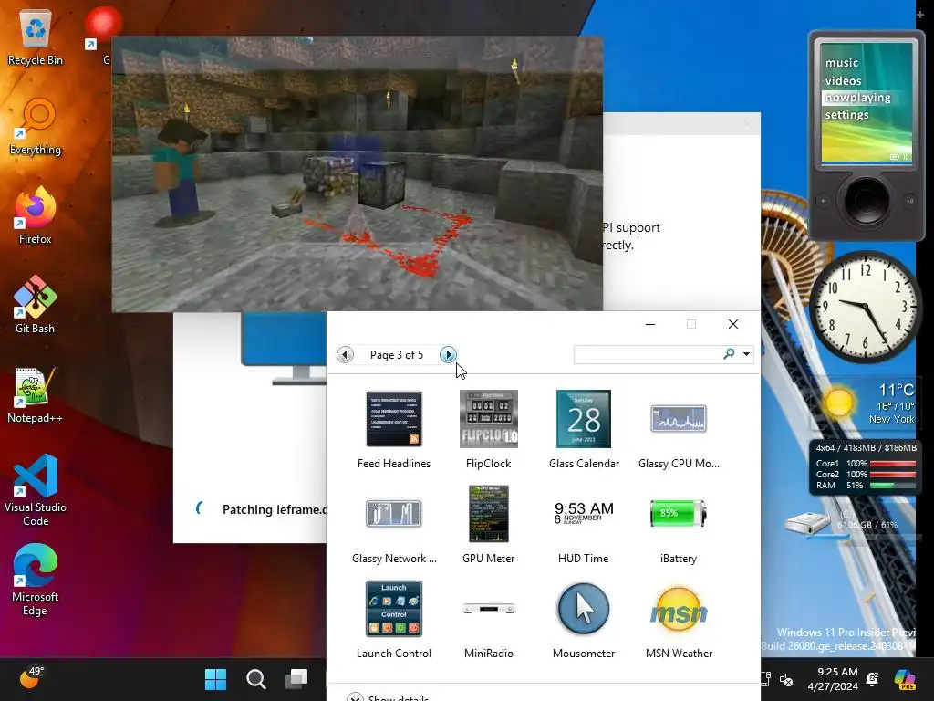
Task: Open the taskbar weather widget
Action: (x=31, y=678)
